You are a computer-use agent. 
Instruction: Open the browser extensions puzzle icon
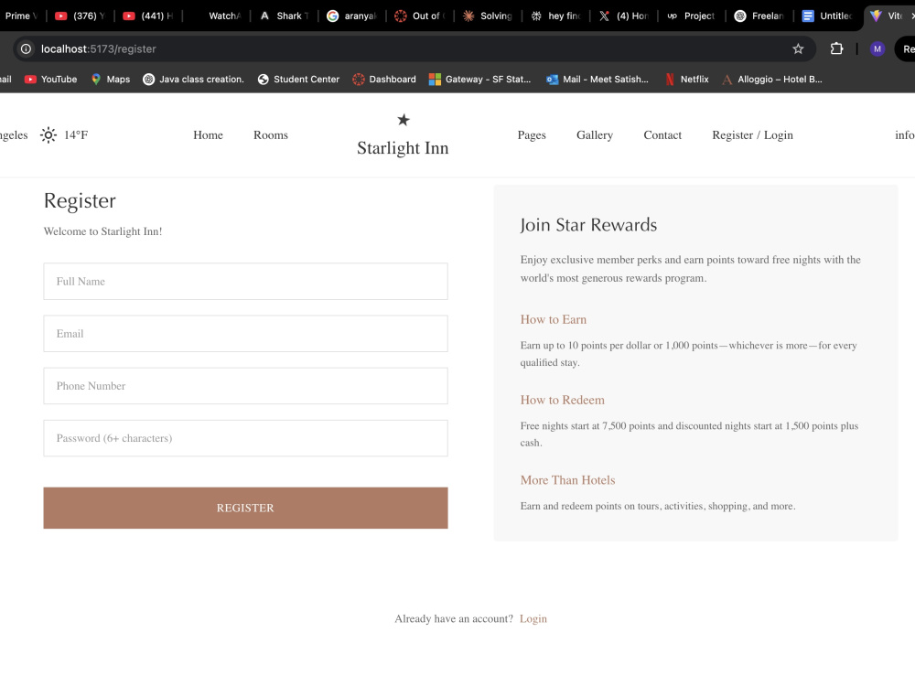tap(836, 49)
